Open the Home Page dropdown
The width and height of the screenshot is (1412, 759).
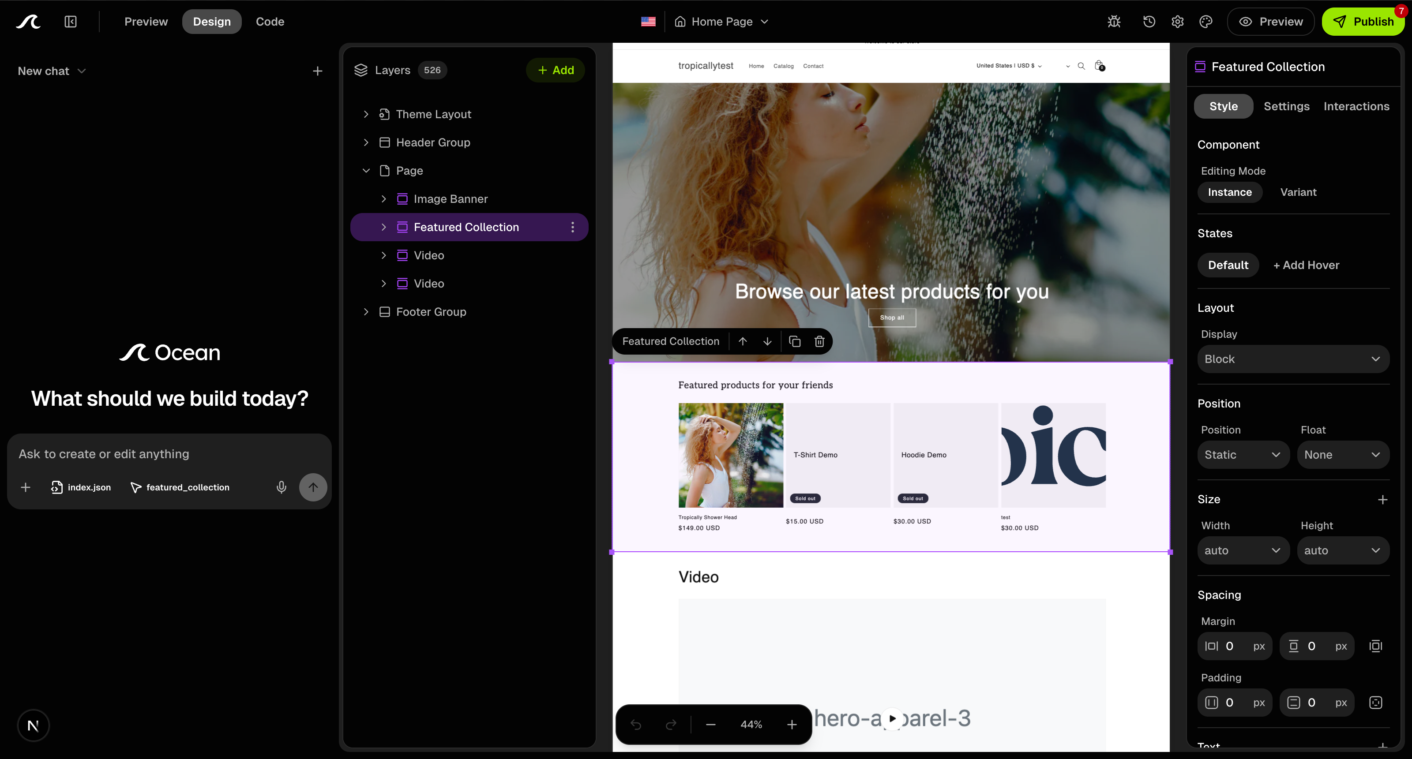click(x=721, y=21)
